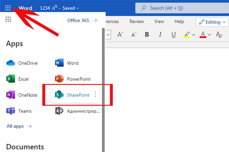Screen dimensions: 229x152
Task: Open Excel from the Apps list
Action: pos(18,79)
